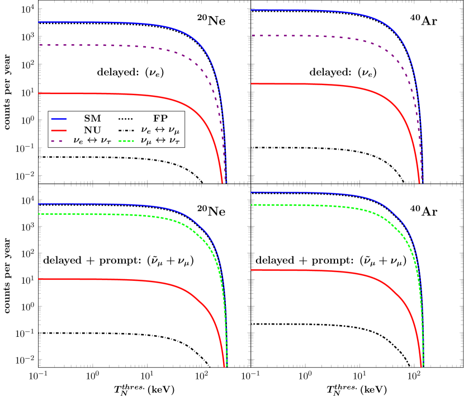The height and width of the screenshot is (399, 464).
Task: Click the dotted line sample beside FP
Action: coord(126,119)
